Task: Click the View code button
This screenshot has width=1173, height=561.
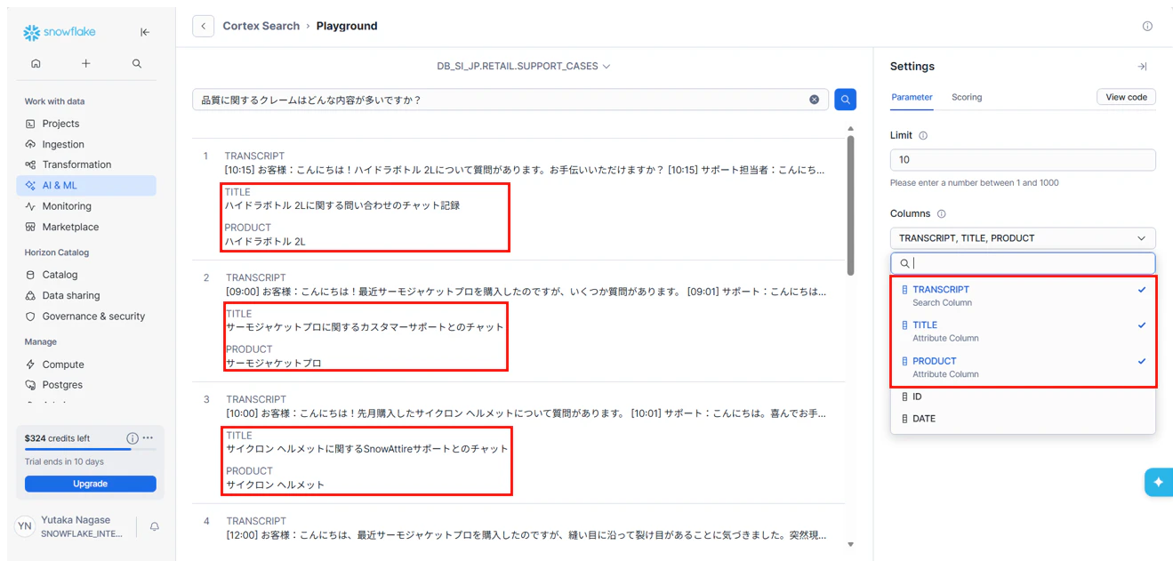Action: tap(1126, 97)
